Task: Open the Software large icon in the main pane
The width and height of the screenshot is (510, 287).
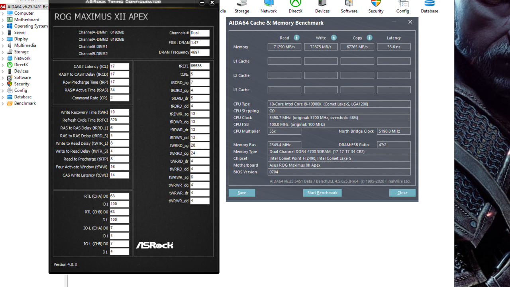Action: click(x=349, y=4)
